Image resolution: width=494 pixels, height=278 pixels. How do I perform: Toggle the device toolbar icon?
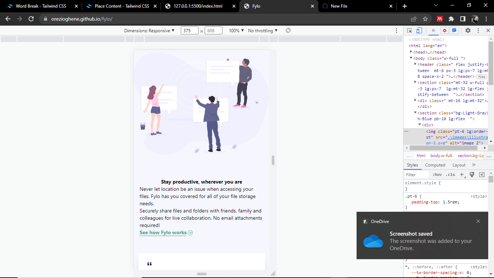click(x=419, y=30)
